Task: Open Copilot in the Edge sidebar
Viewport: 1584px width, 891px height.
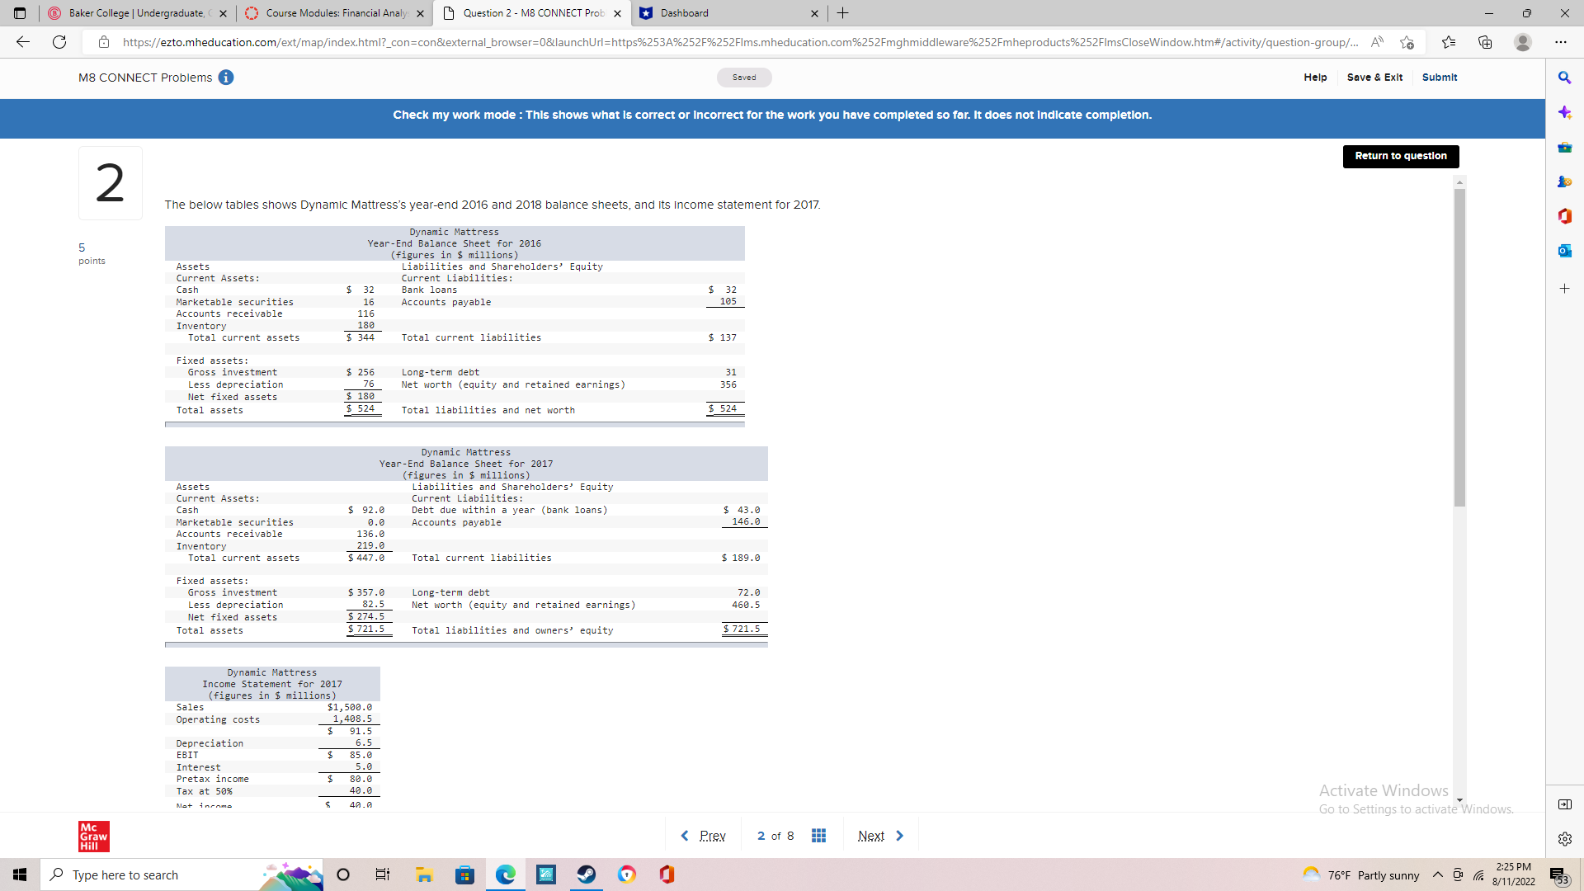Action: [1565, 113]
